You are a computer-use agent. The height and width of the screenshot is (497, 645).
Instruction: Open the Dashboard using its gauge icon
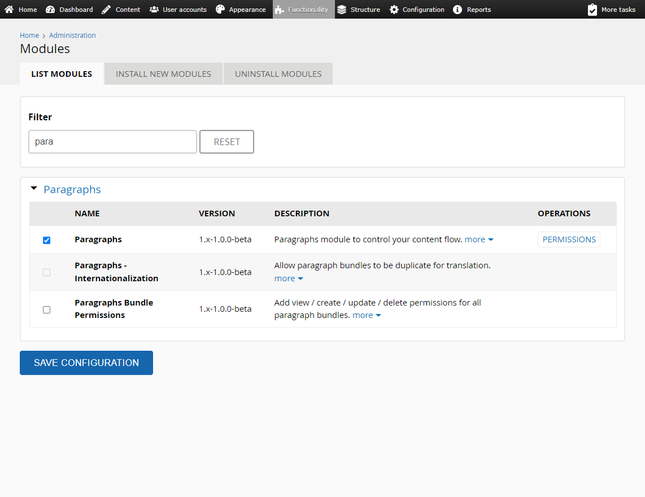pos(51,9)
